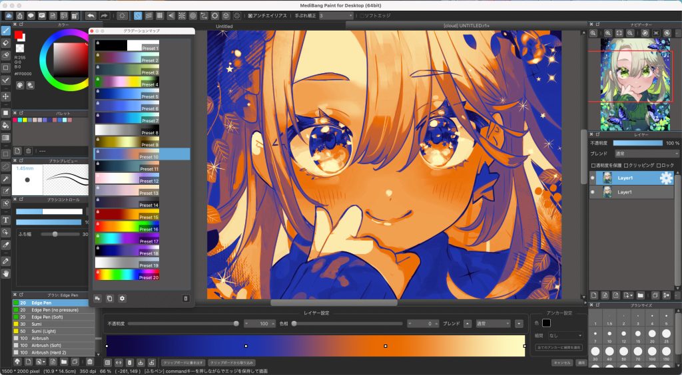Select the Gradient tool in left toolbar

5,138
